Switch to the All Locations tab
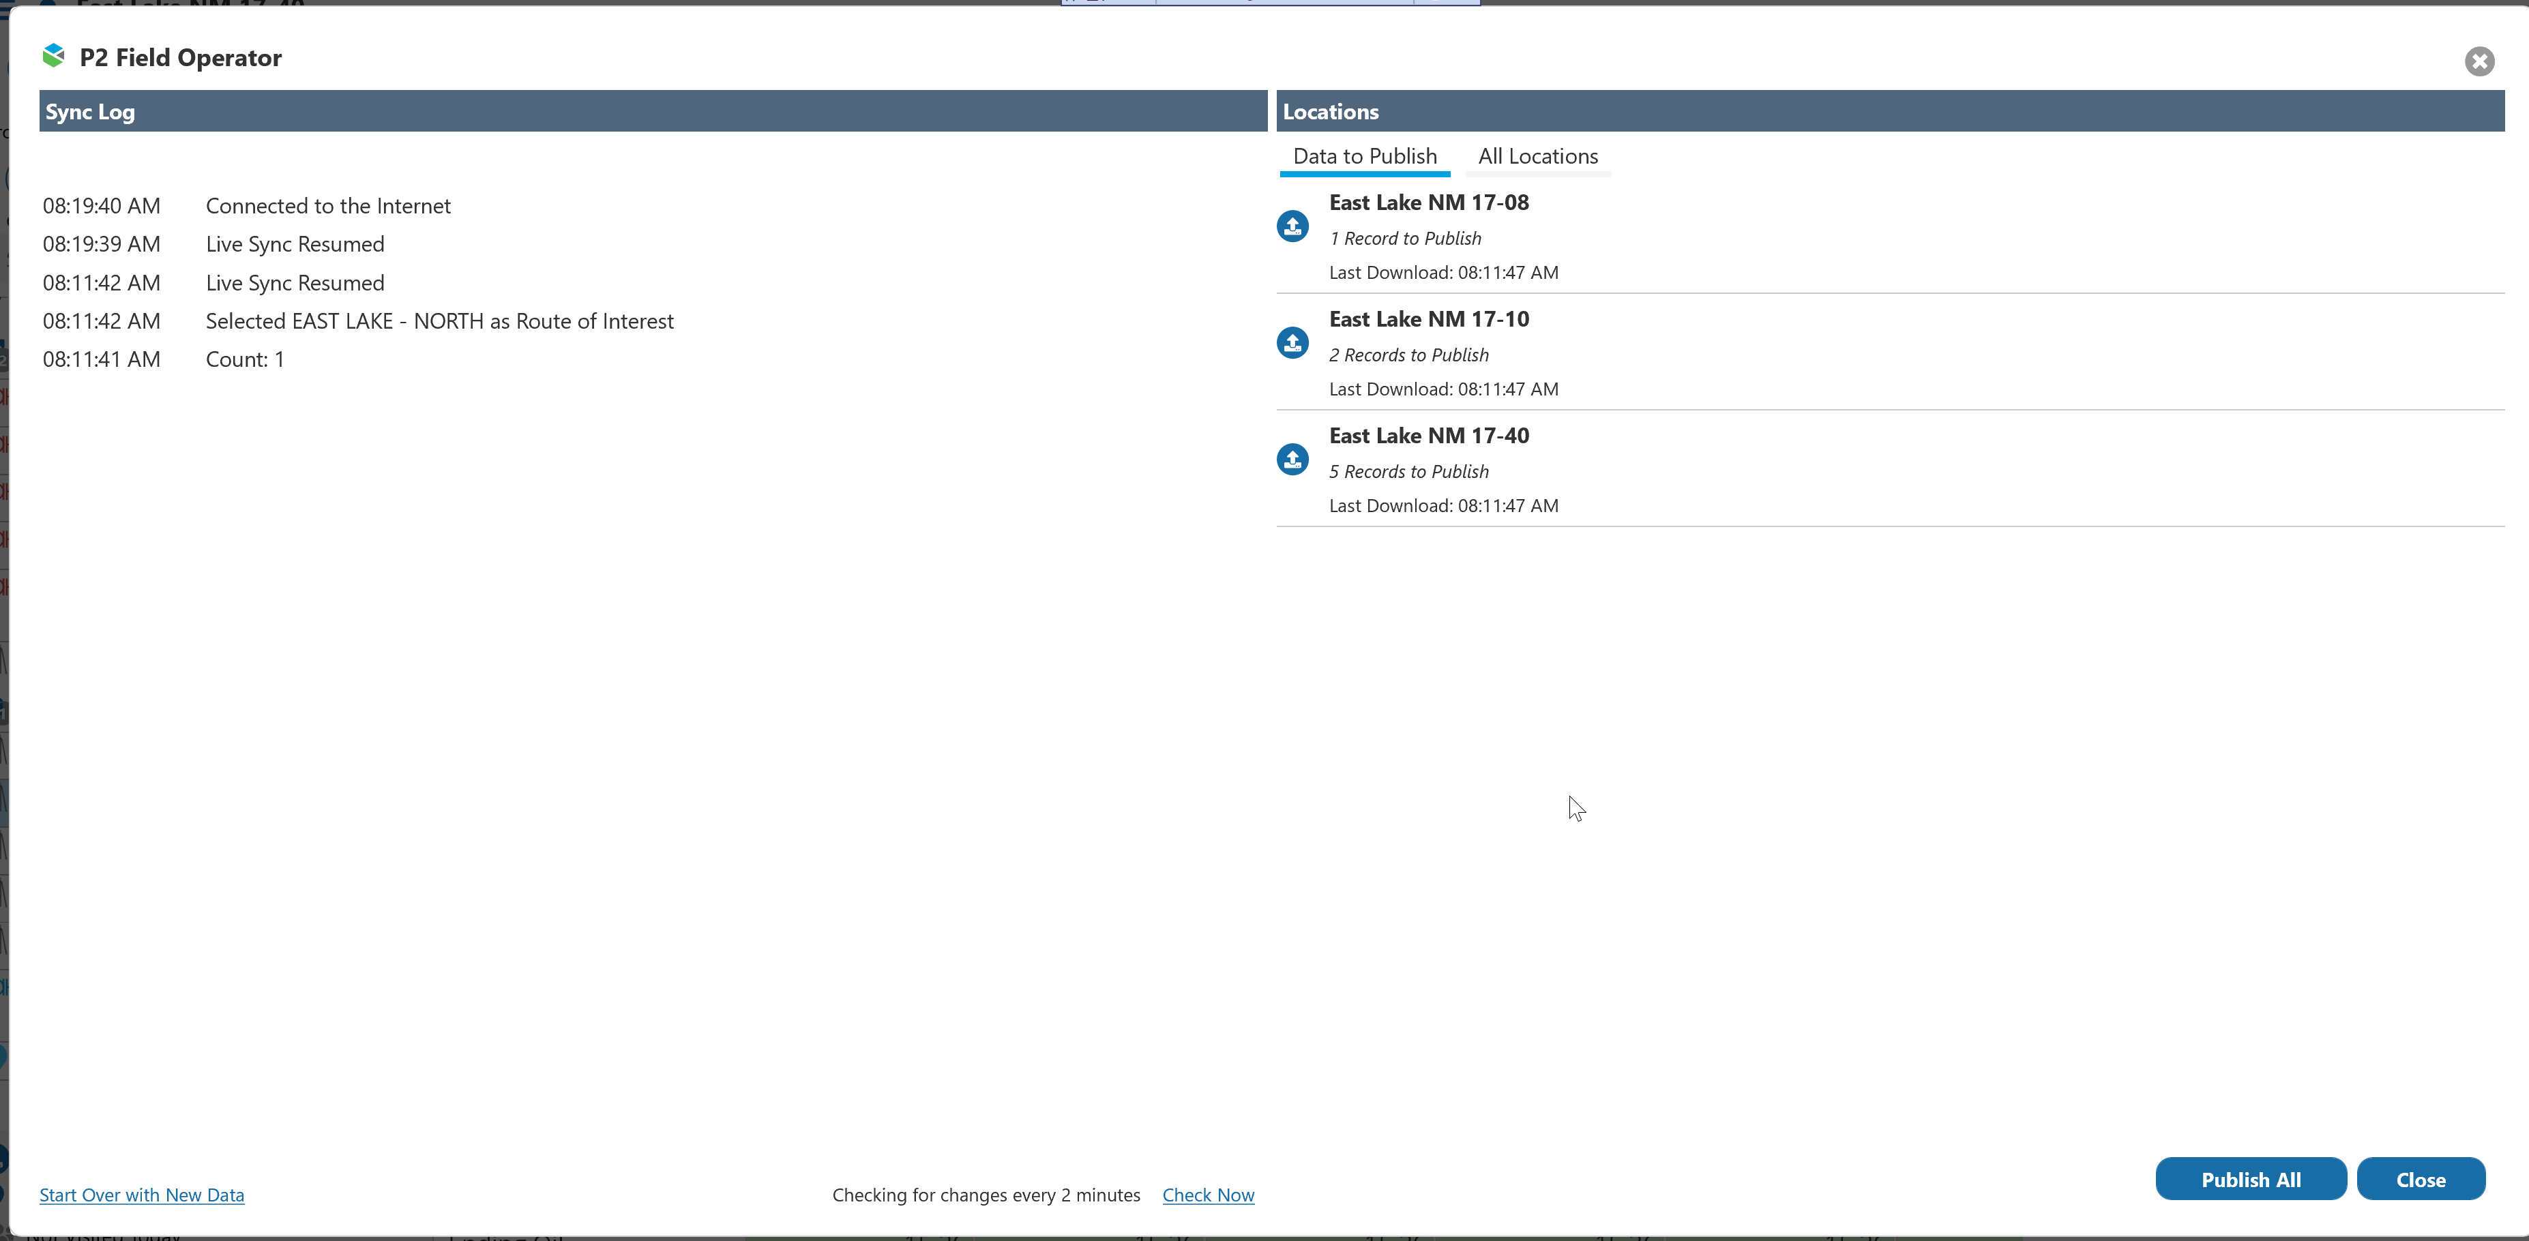 point(1537,157)
